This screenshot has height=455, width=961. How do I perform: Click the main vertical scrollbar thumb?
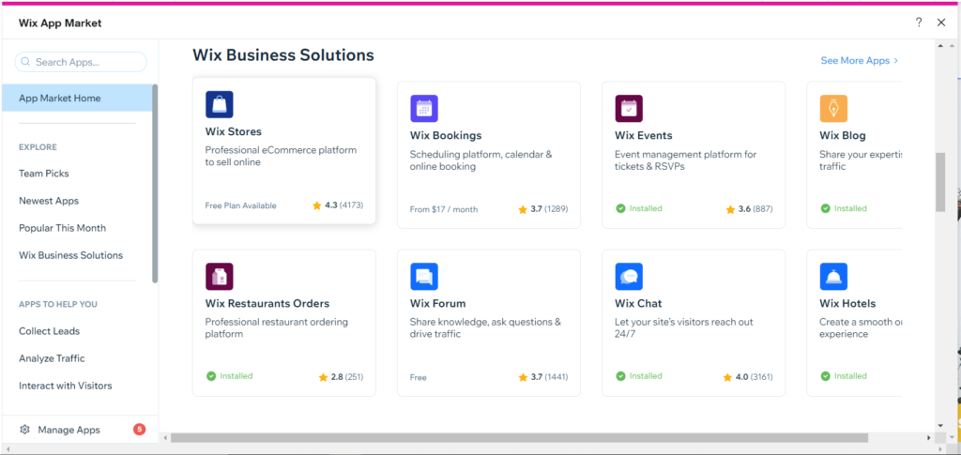[940, 182]
